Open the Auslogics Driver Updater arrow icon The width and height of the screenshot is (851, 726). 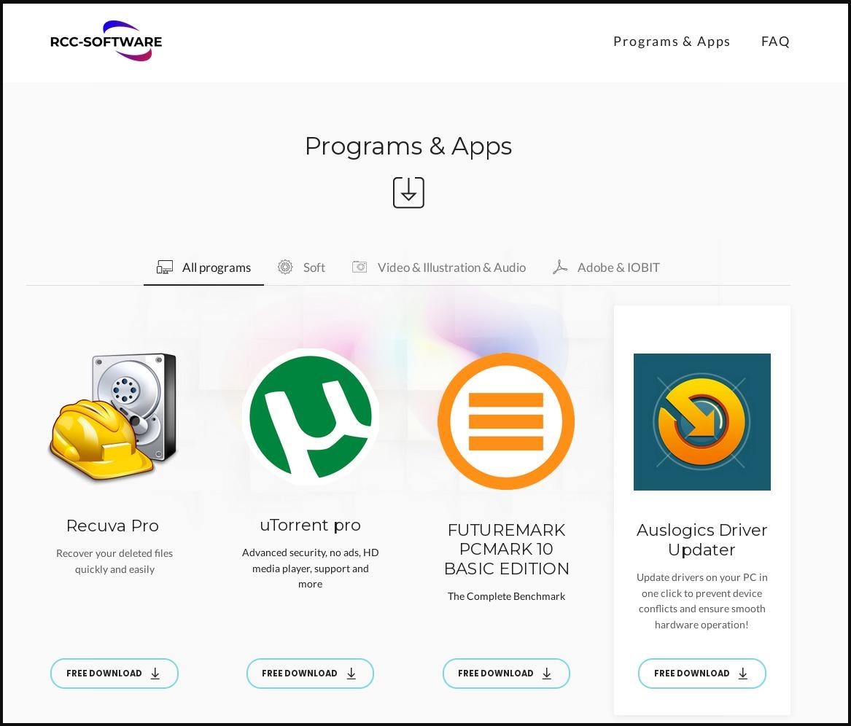tap(702, 421)
